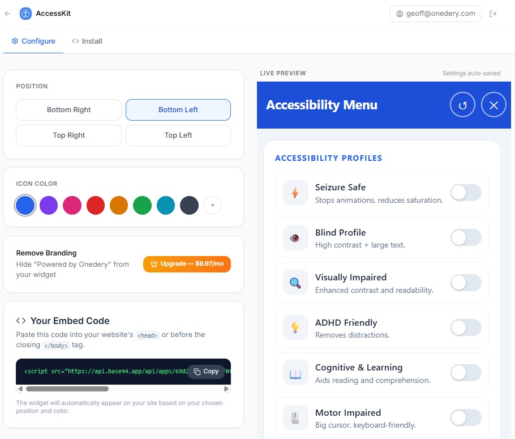Copy the embed code

206,371
